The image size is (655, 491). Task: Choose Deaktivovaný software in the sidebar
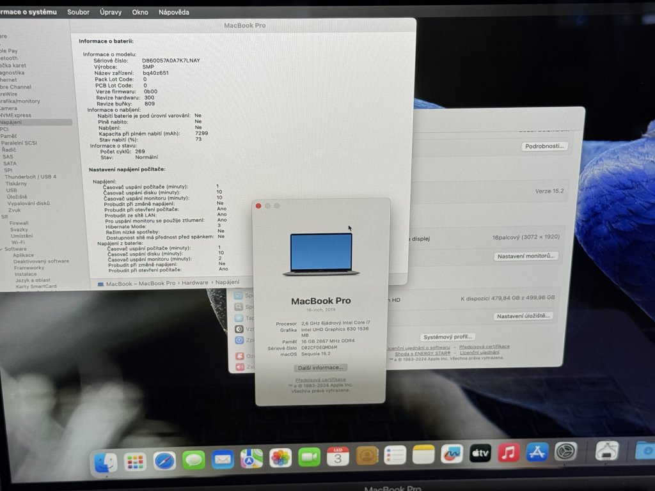coord(42,261)
